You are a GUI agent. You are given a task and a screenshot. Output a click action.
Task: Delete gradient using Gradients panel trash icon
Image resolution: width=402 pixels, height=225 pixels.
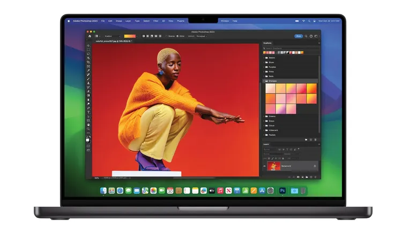click(315, 139)
